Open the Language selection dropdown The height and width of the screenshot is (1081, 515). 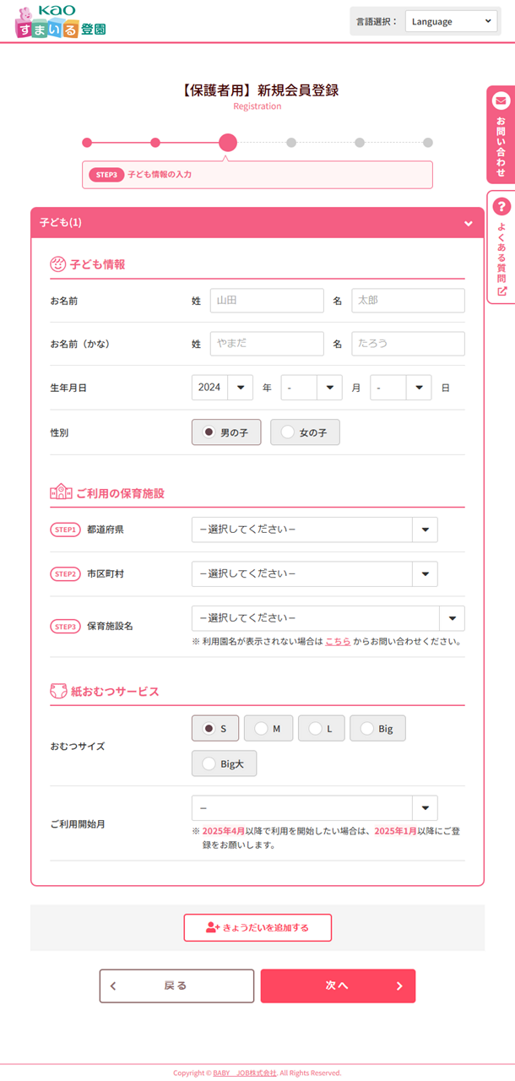[452, 21]
